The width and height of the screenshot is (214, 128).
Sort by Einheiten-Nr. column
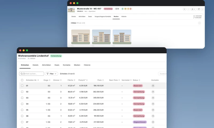point(32,80)
